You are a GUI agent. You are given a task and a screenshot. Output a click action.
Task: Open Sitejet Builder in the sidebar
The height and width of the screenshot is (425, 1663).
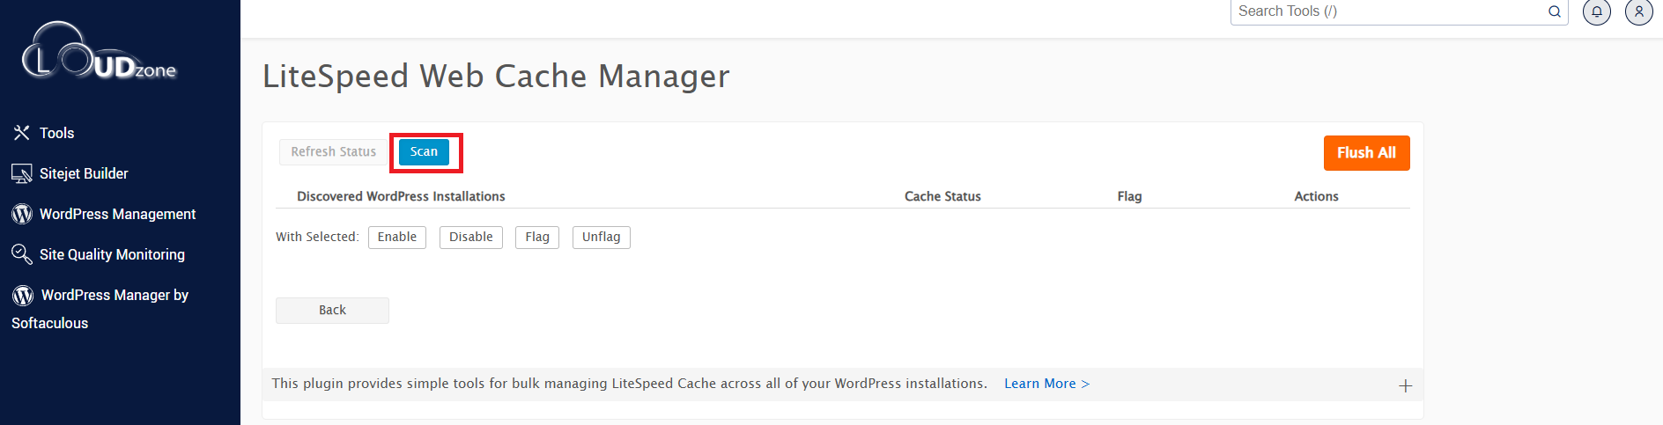coord(84,173)
